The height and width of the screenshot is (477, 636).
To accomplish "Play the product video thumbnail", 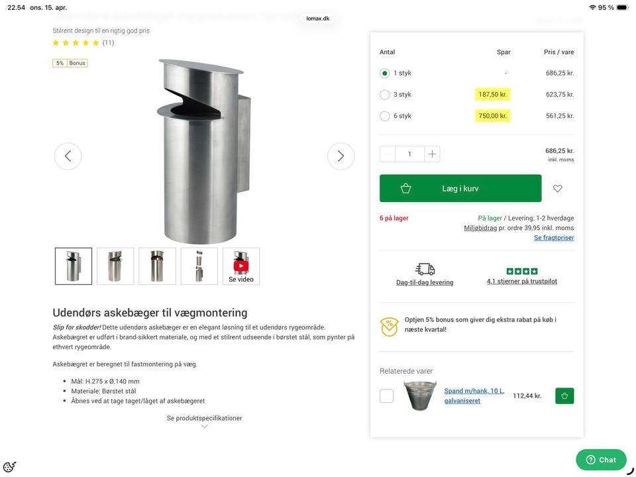I will coord(241,266).
